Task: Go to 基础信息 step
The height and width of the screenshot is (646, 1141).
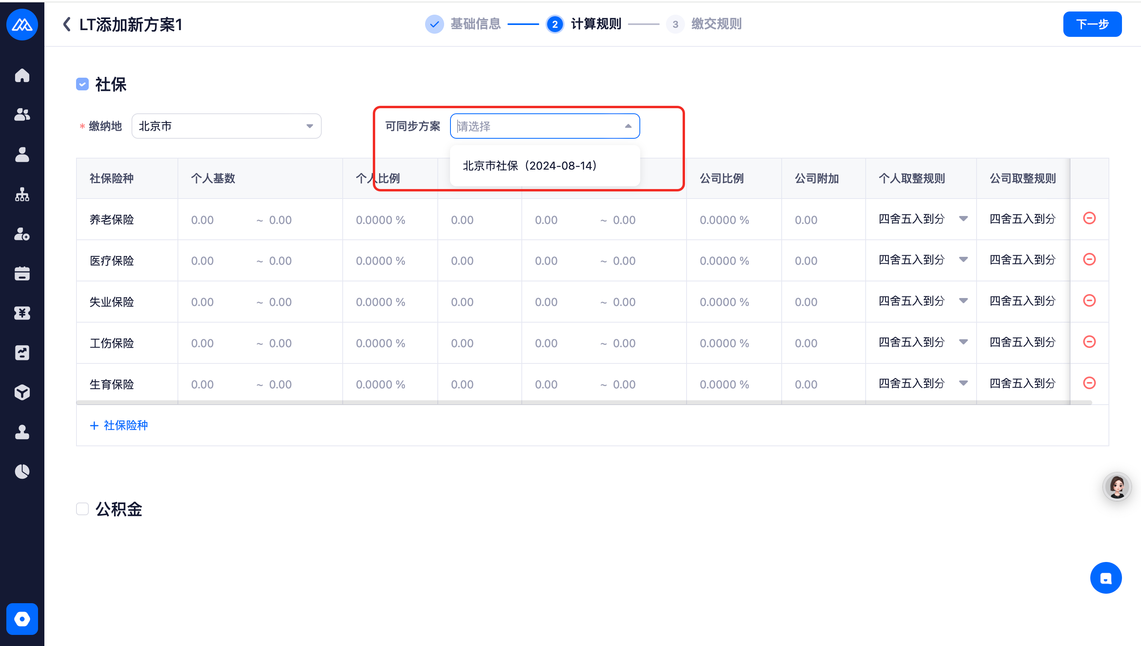Action: [475, 24]
